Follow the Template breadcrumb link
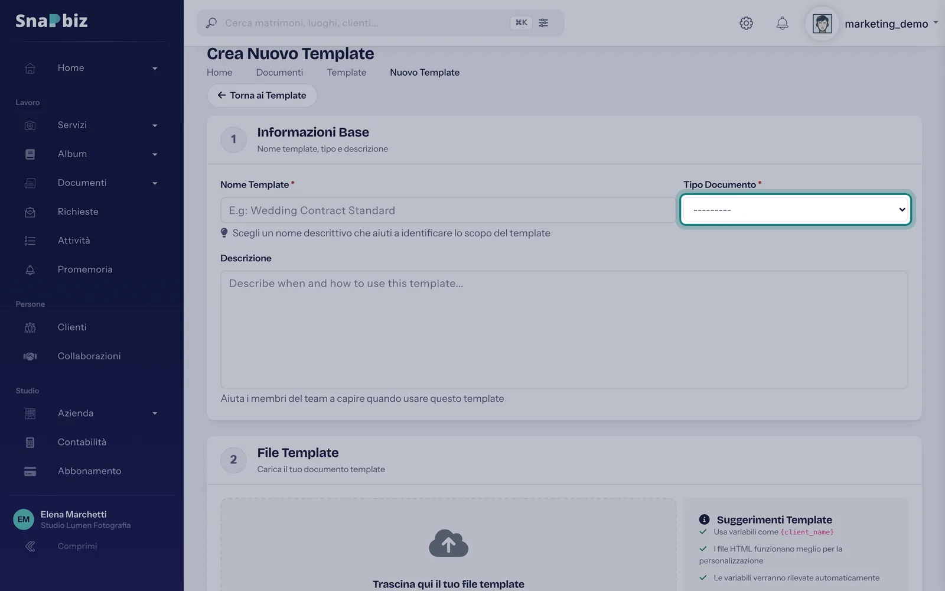 [347, 72]
